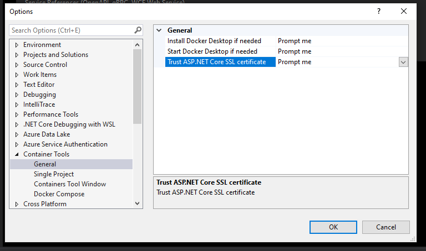
Task: Select IntelliTrace category
Action: click(x=39, y=104)
